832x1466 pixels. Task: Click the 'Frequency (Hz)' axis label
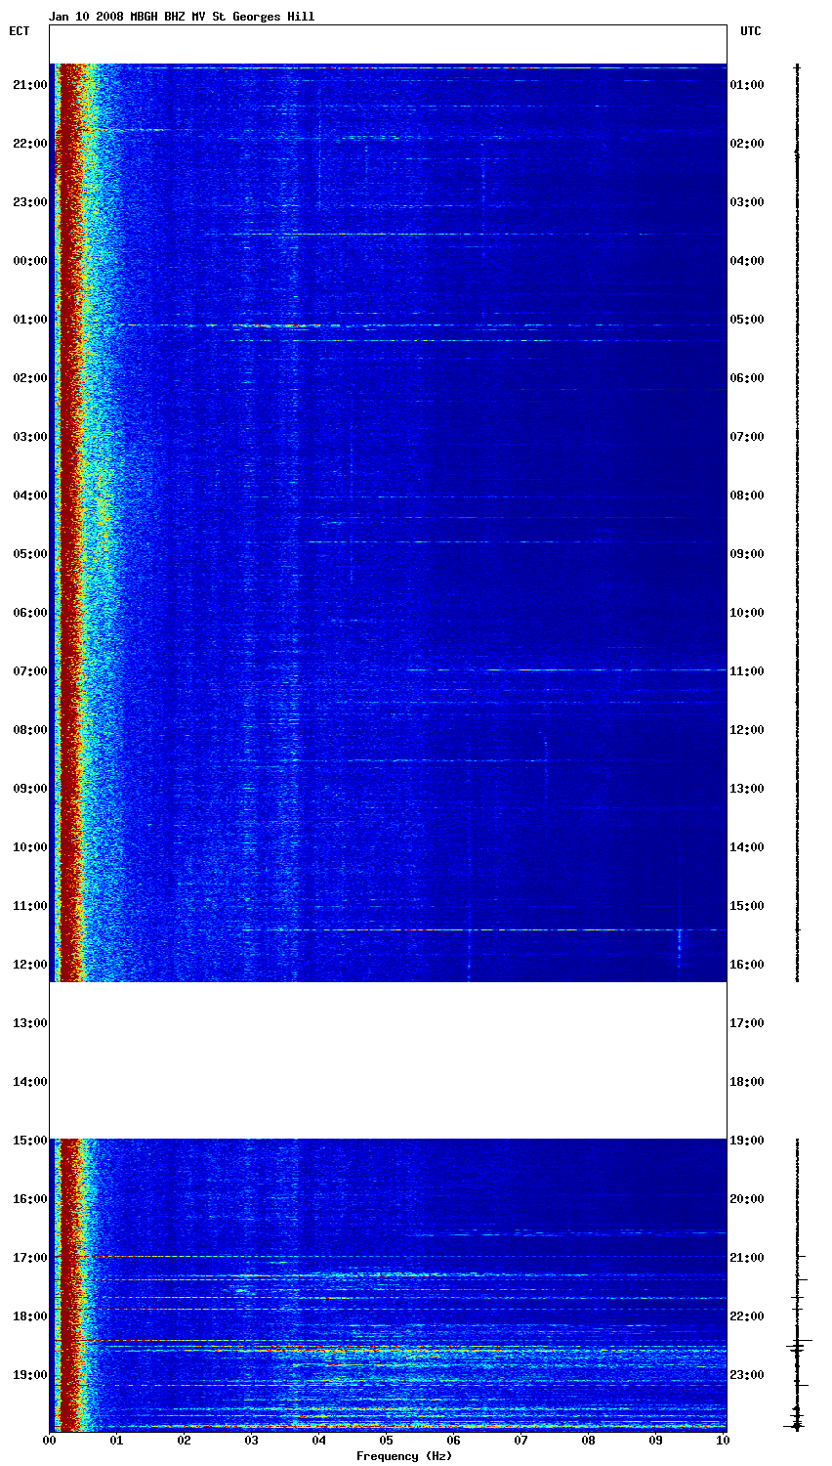point(404,1456)
